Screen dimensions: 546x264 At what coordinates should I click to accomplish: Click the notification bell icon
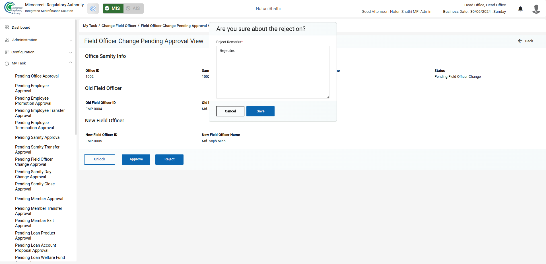pyautogui.click(x=520, y=9)
